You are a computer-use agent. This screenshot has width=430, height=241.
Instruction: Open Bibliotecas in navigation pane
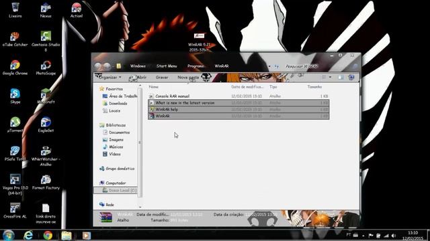click(112, 125)
